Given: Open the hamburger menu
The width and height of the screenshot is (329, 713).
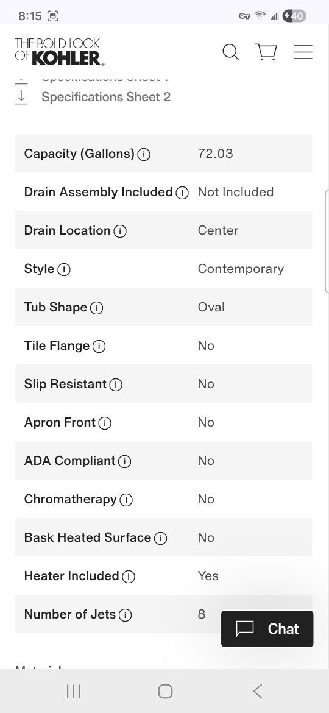Looking at the screenshot, I should (x=303, y=52).
